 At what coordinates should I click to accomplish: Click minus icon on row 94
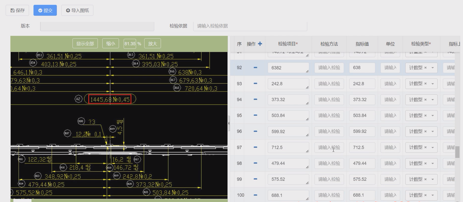click(x=255, y=100)
